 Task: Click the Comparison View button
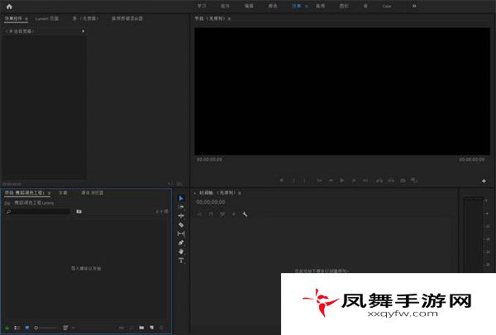(414, 180)
